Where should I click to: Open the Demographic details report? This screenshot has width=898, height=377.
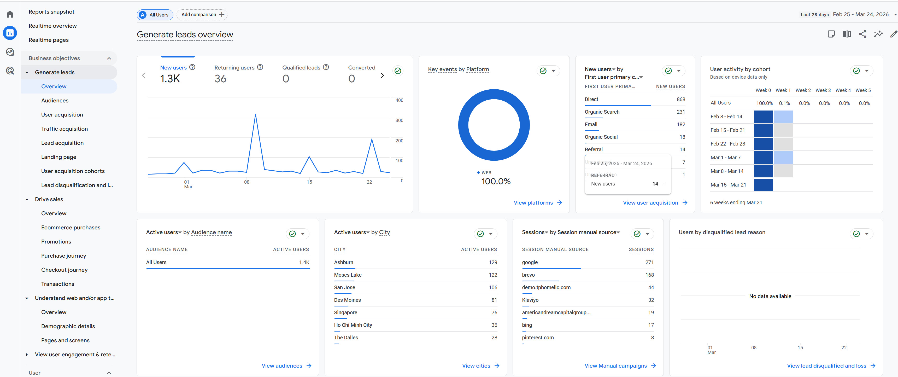(x=68, y=326)
